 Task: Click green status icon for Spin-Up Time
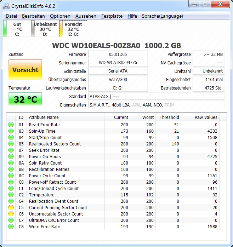11,131
